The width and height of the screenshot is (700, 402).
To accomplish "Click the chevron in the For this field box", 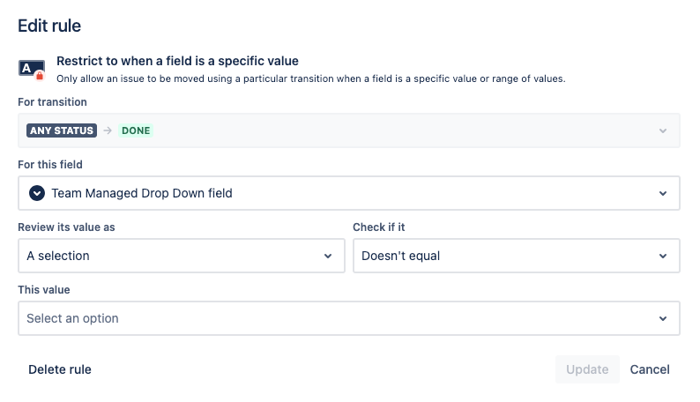I will (663, 193).
